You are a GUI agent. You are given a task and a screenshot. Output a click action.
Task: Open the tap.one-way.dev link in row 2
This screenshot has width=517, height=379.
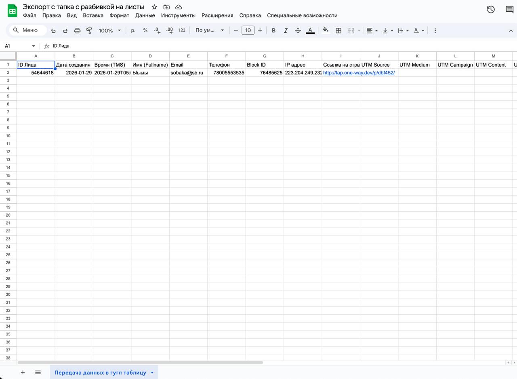(x=359, y=73)
